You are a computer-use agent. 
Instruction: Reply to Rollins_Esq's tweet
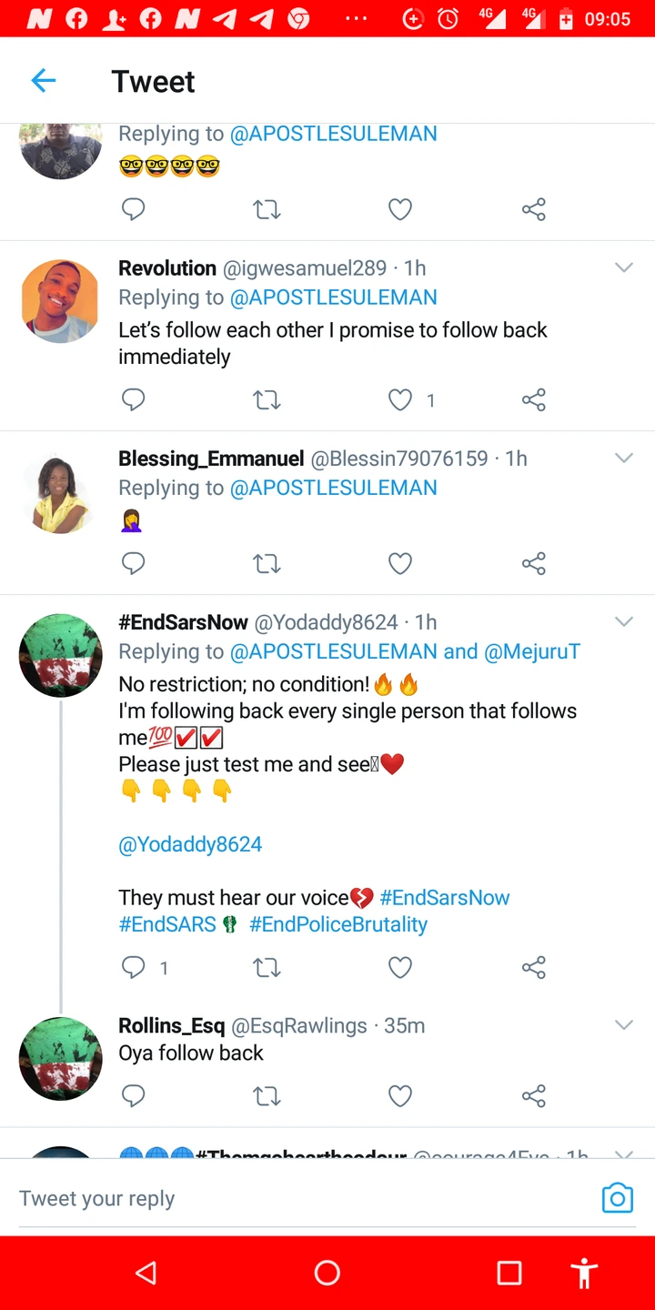(134, 1096)
